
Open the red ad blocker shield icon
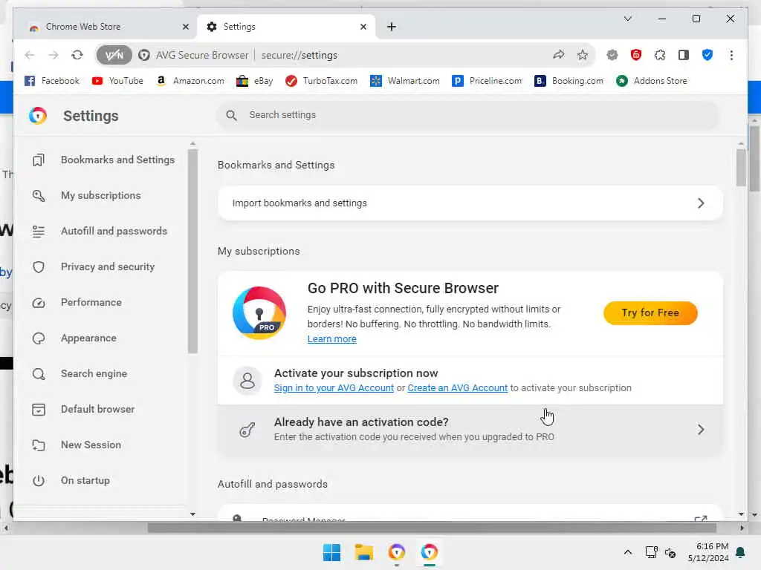[636, 55]
